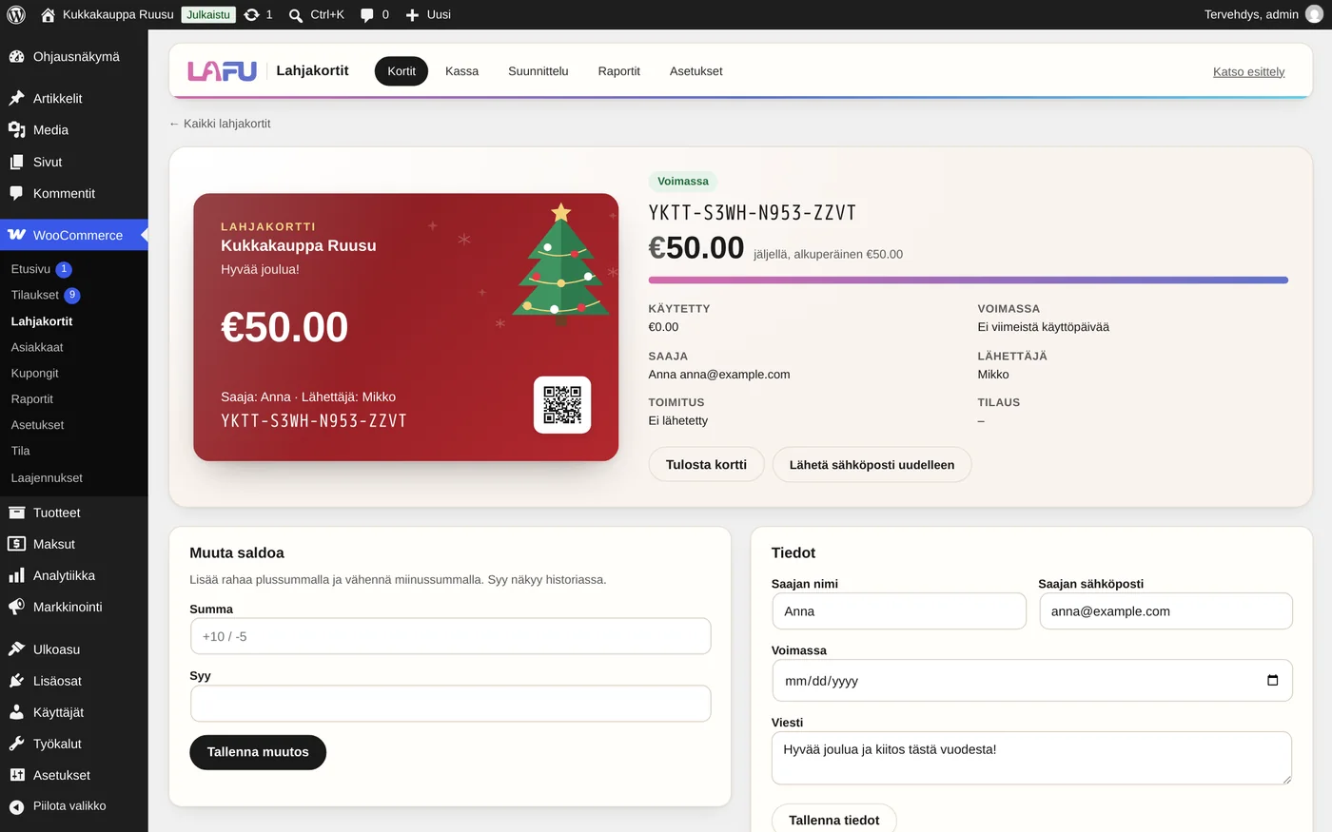This screenshot has width=1332, height=832.
Task: Click the home icon for Kukkakauppa Ruusu
Action: [x=48, y=15]
